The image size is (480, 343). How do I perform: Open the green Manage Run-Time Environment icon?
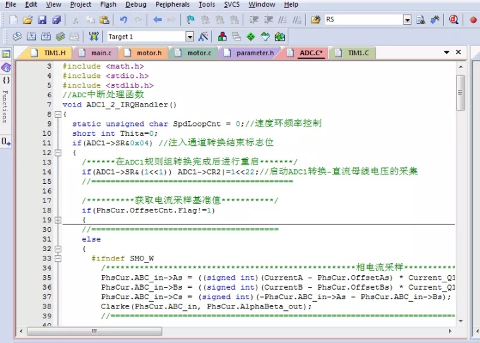tap(251, 37)
